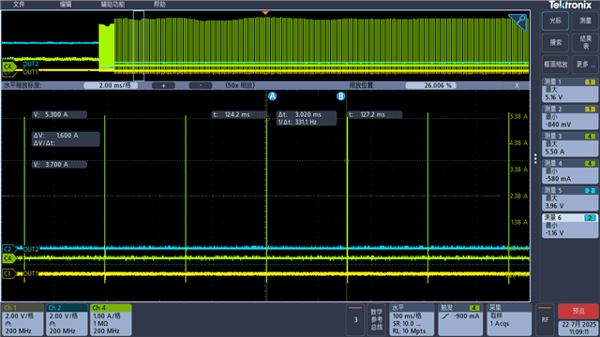The width and height of the screenshot is (600, 337).
Task: Open the 触发 trigger settings badge
Action: [460, 320]
